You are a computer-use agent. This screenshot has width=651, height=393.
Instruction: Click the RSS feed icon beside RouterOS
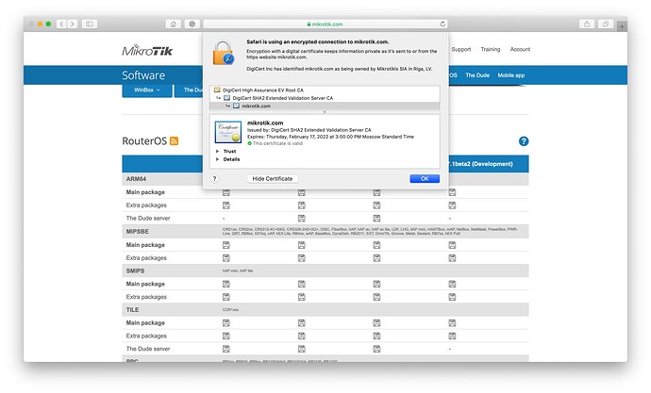tap(174, 141)
